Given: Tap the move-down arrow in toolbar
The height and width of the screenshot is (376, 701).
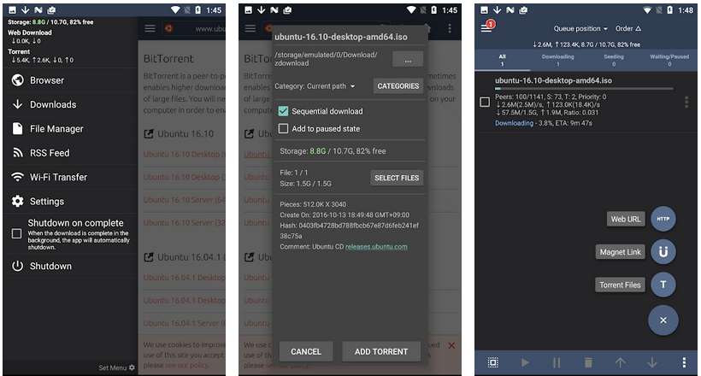Looking at the screenshot, I should pyautogui.click(x=651, y=362).
